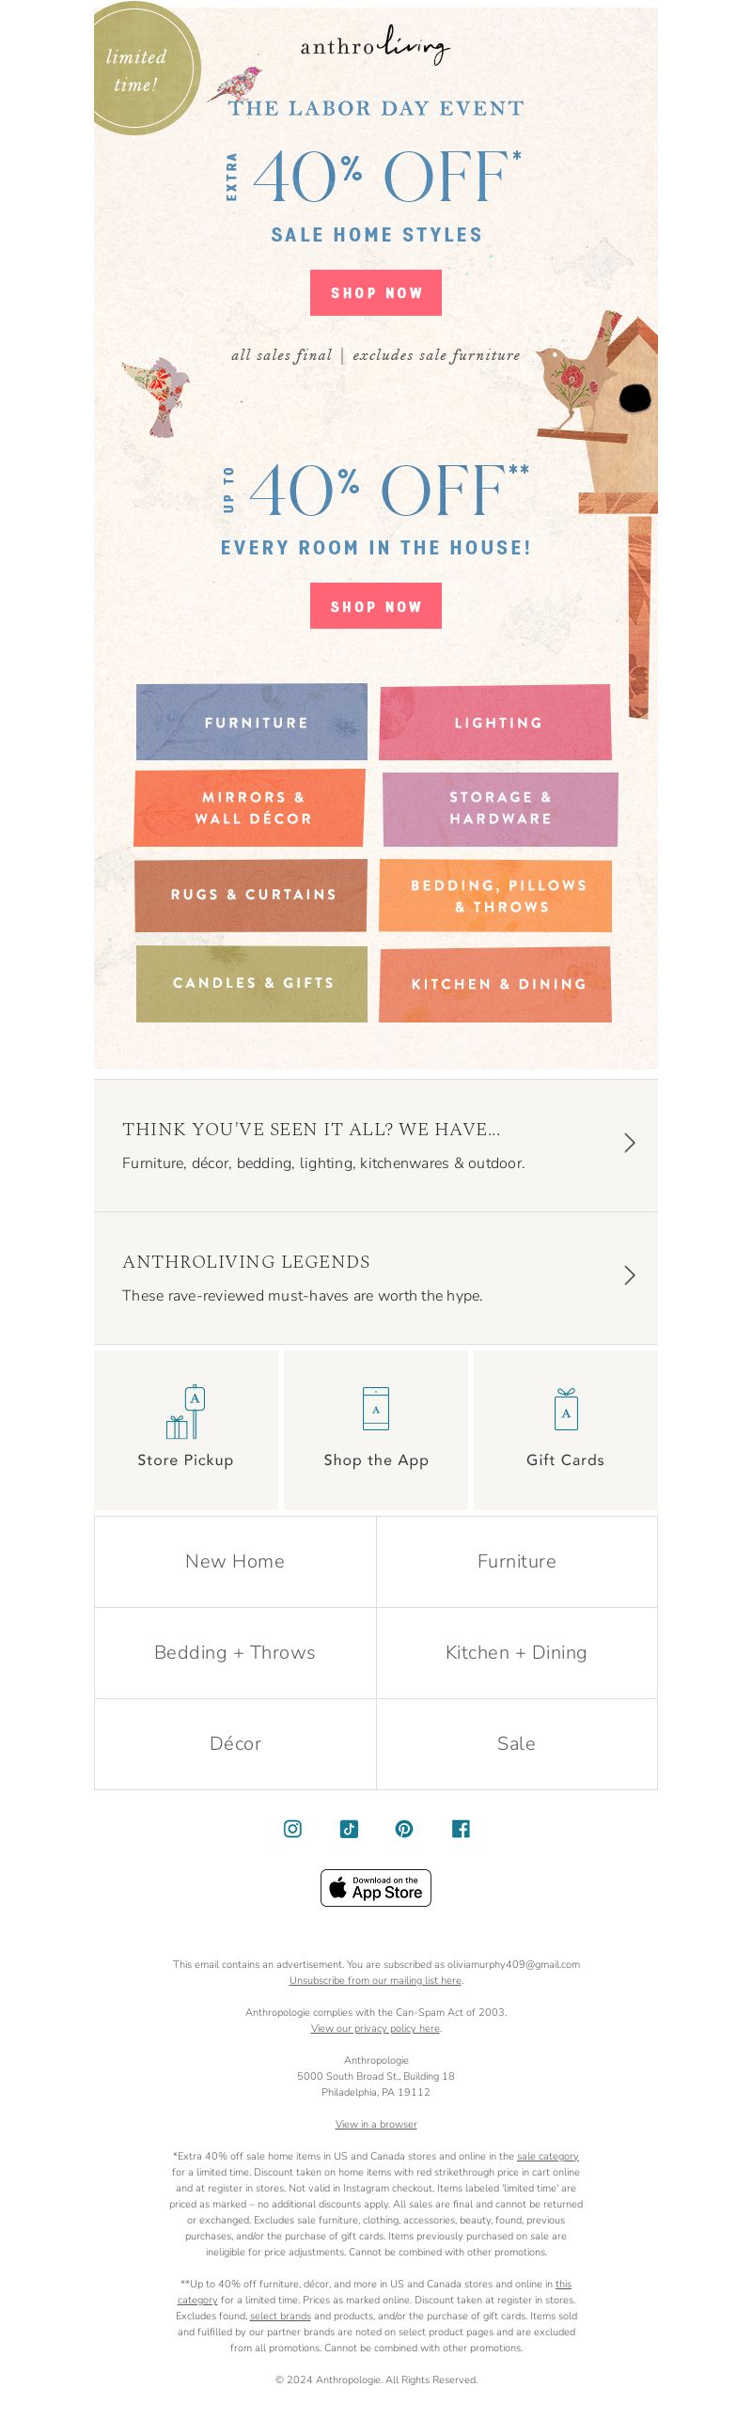Open the Pinterest social icon

point(404,1829)
